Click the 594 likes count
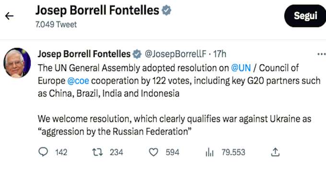The image size is (326, 173). pyautogui.click(x=173, y=152)
